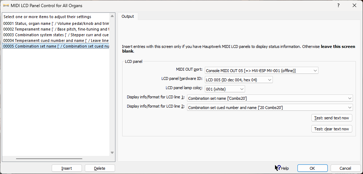
Task: Expand the LCD line 1 display format dropdown
Action: [270, 98]
